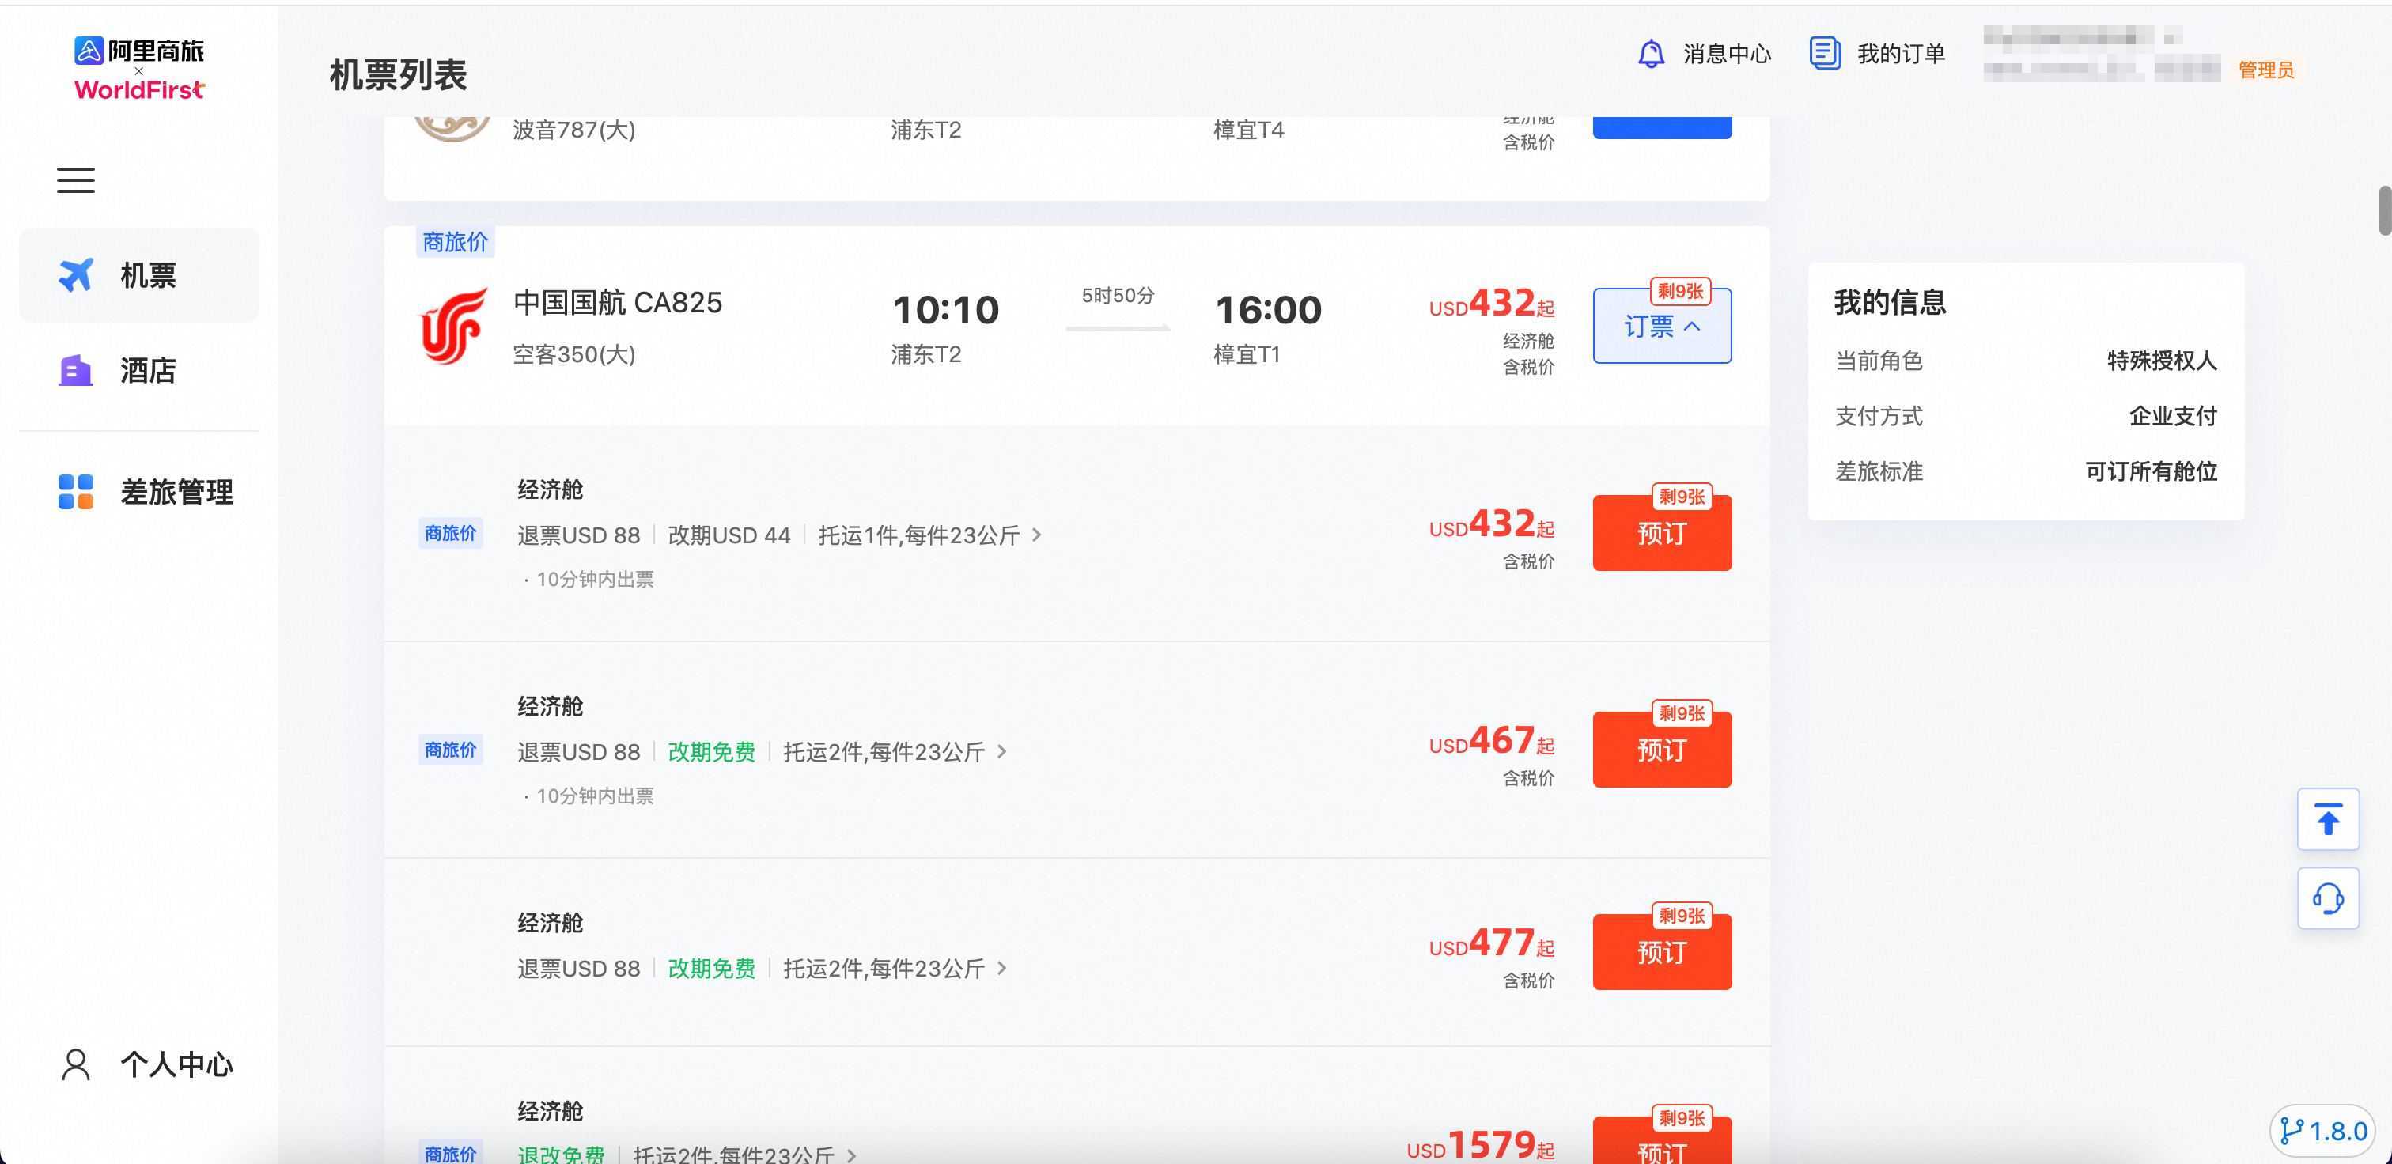Click the Air China airline logo
The width and height of the screenshot is (2392, 1164).
coord(453,327)
